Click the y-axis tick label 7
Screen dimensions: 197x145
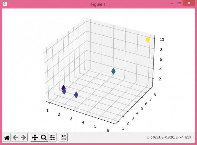click(151, 99)
